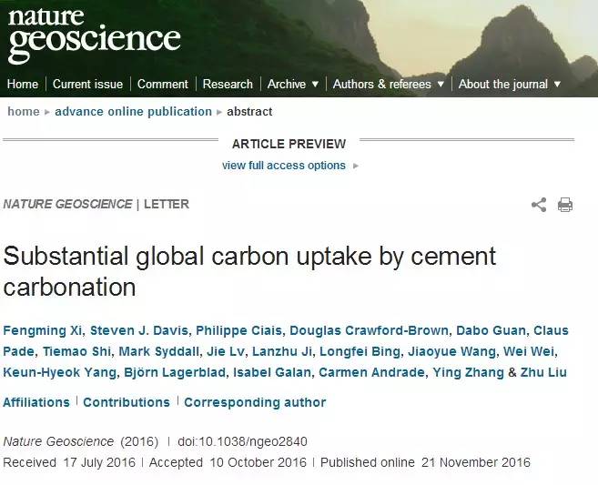Show author Contributions
The image size is (598, 485).
tap(127, 402)
